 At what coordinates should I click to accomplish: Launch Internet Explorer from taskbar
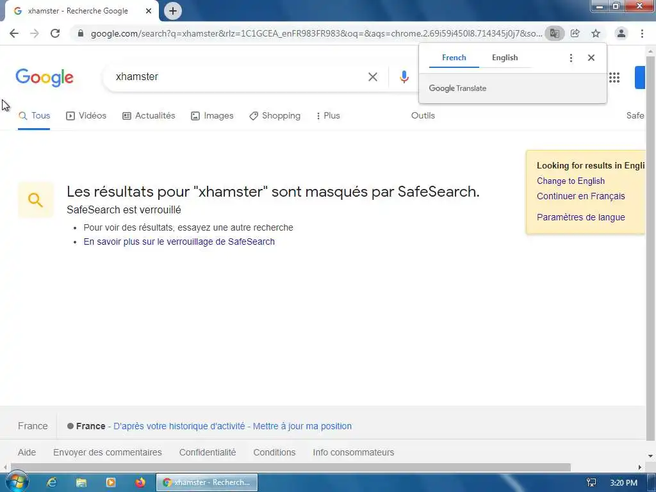click(51, 483)
